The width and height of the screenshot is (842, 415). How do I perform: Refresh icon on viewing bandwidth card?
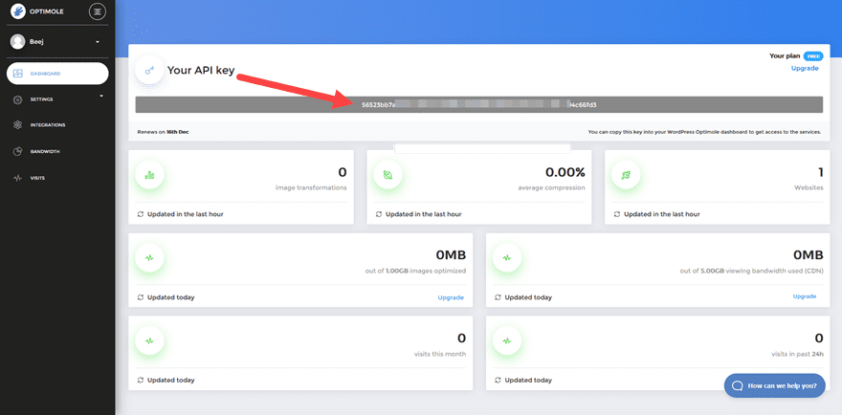[x=498, y=297]
